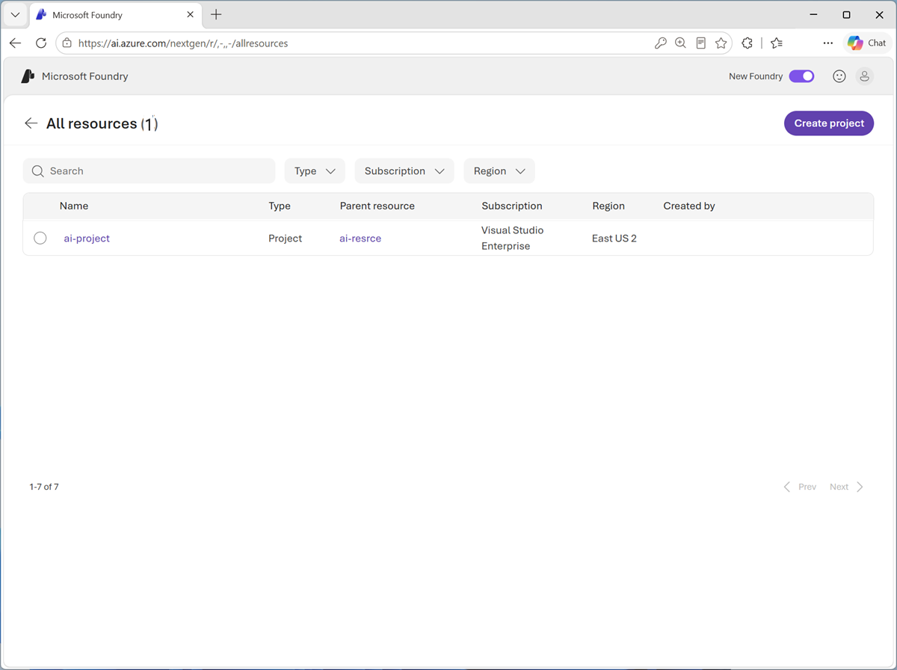Image resolution: width=897 pixels, height=670 pixels.
Task: Click the Subscription column header
Action: (x=512, y=206)
